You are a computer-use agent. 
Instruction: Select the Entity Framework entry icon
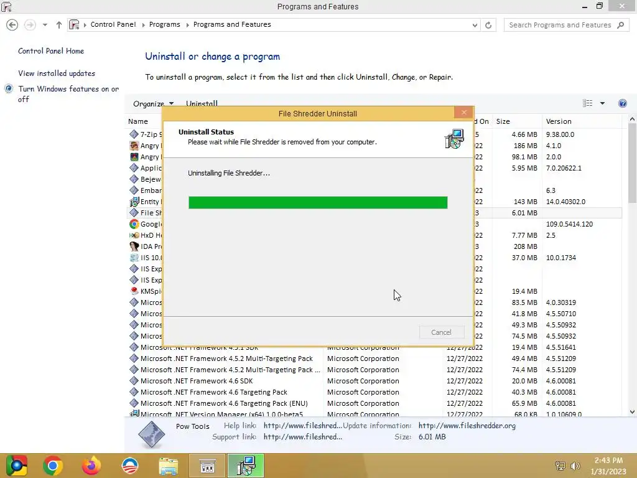point(134,202)
